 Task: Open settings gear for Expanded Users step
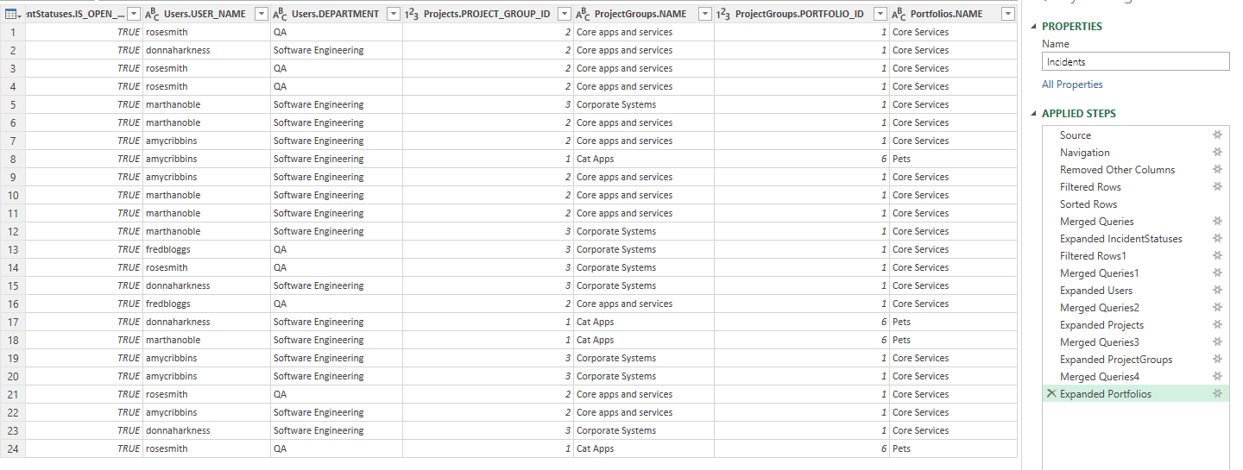(x=1218, y=291)
